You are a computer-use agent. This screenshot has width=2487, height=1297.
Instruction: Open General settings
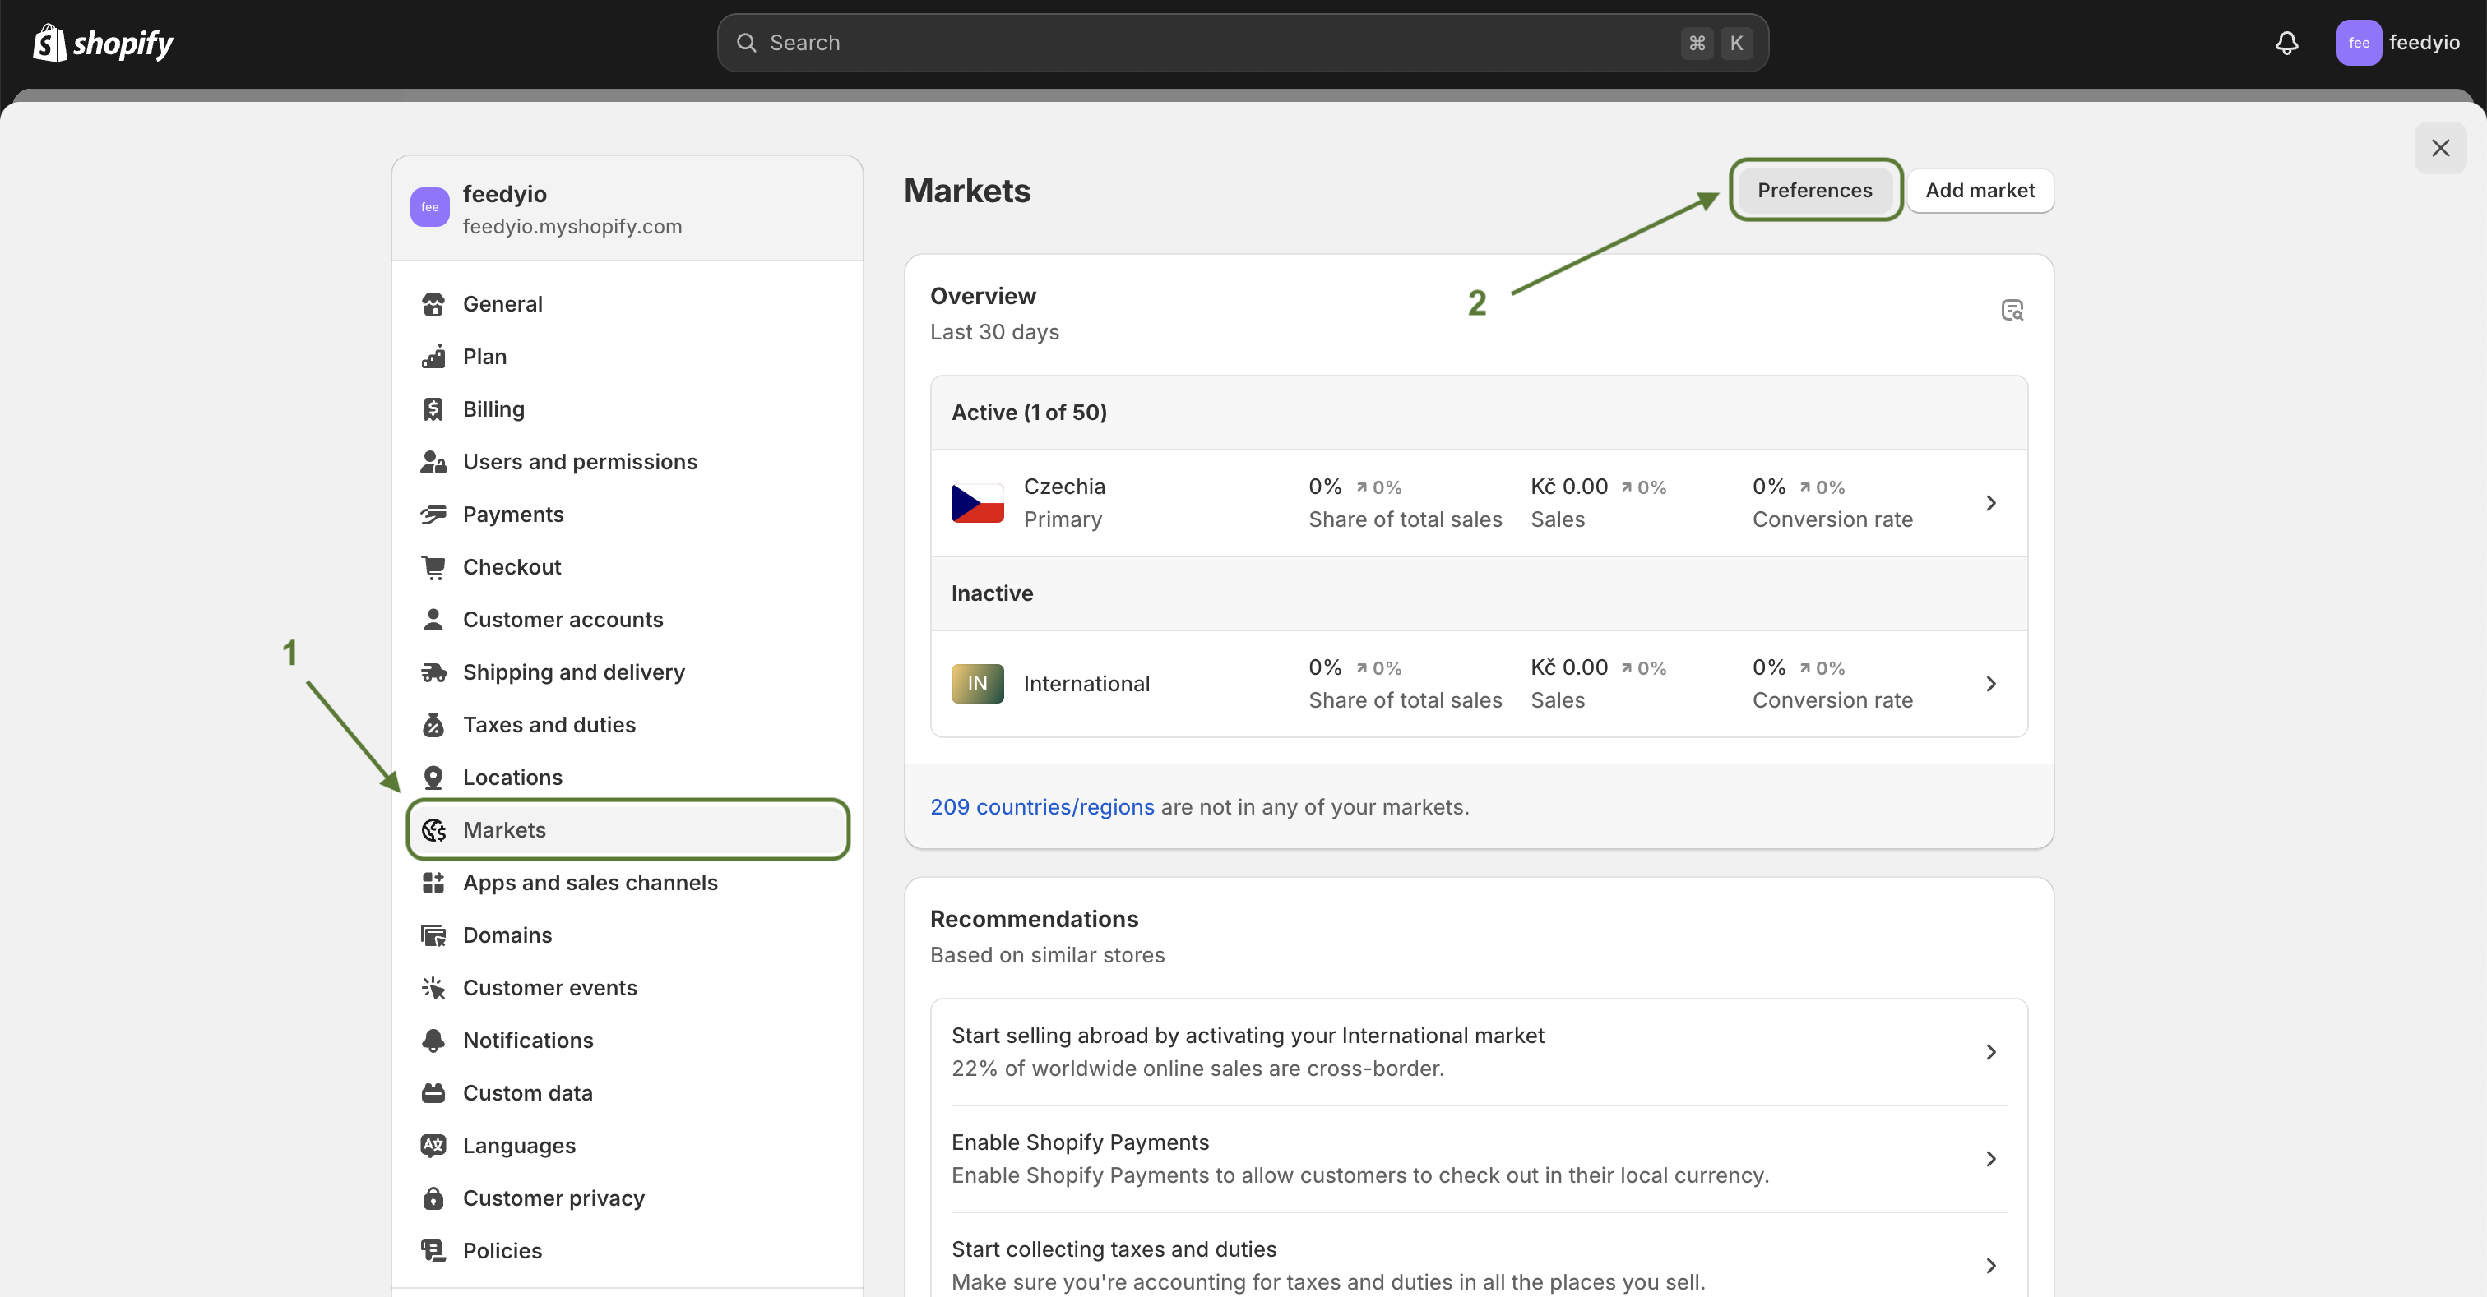click(628, 304)
